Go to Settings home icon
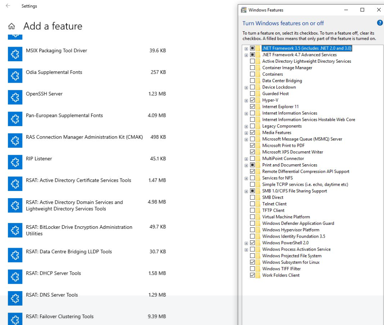This screenshot has height=325, width=384. click(12, 26)
